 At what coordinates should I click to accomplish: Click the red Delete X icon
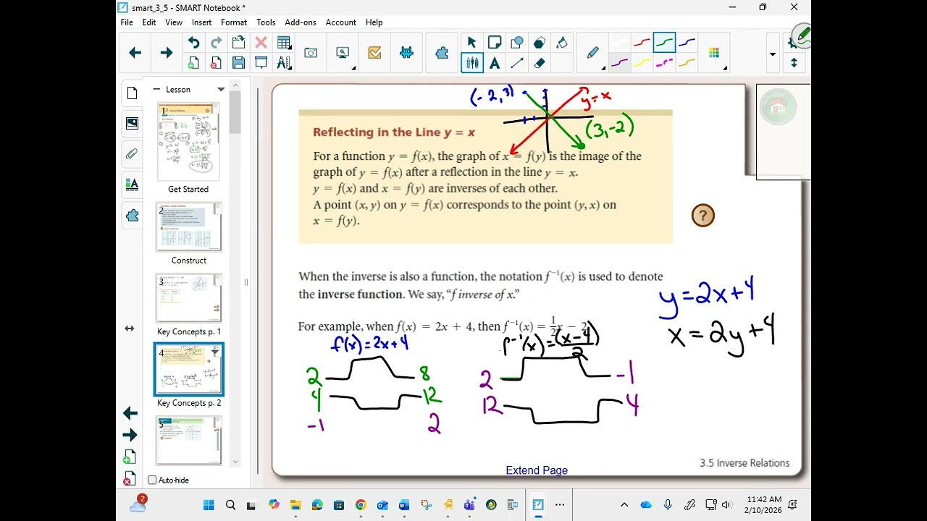tap(261, 43)
